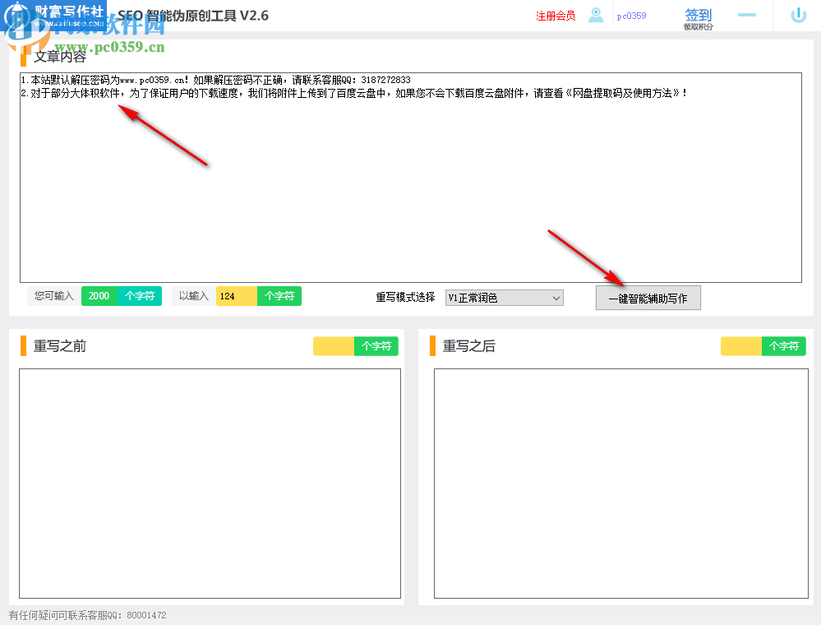Image resolution: width=821 pixels, height=625 pixels.
Task: Click the 重写之前 character count badge
Action: point(356,346)
